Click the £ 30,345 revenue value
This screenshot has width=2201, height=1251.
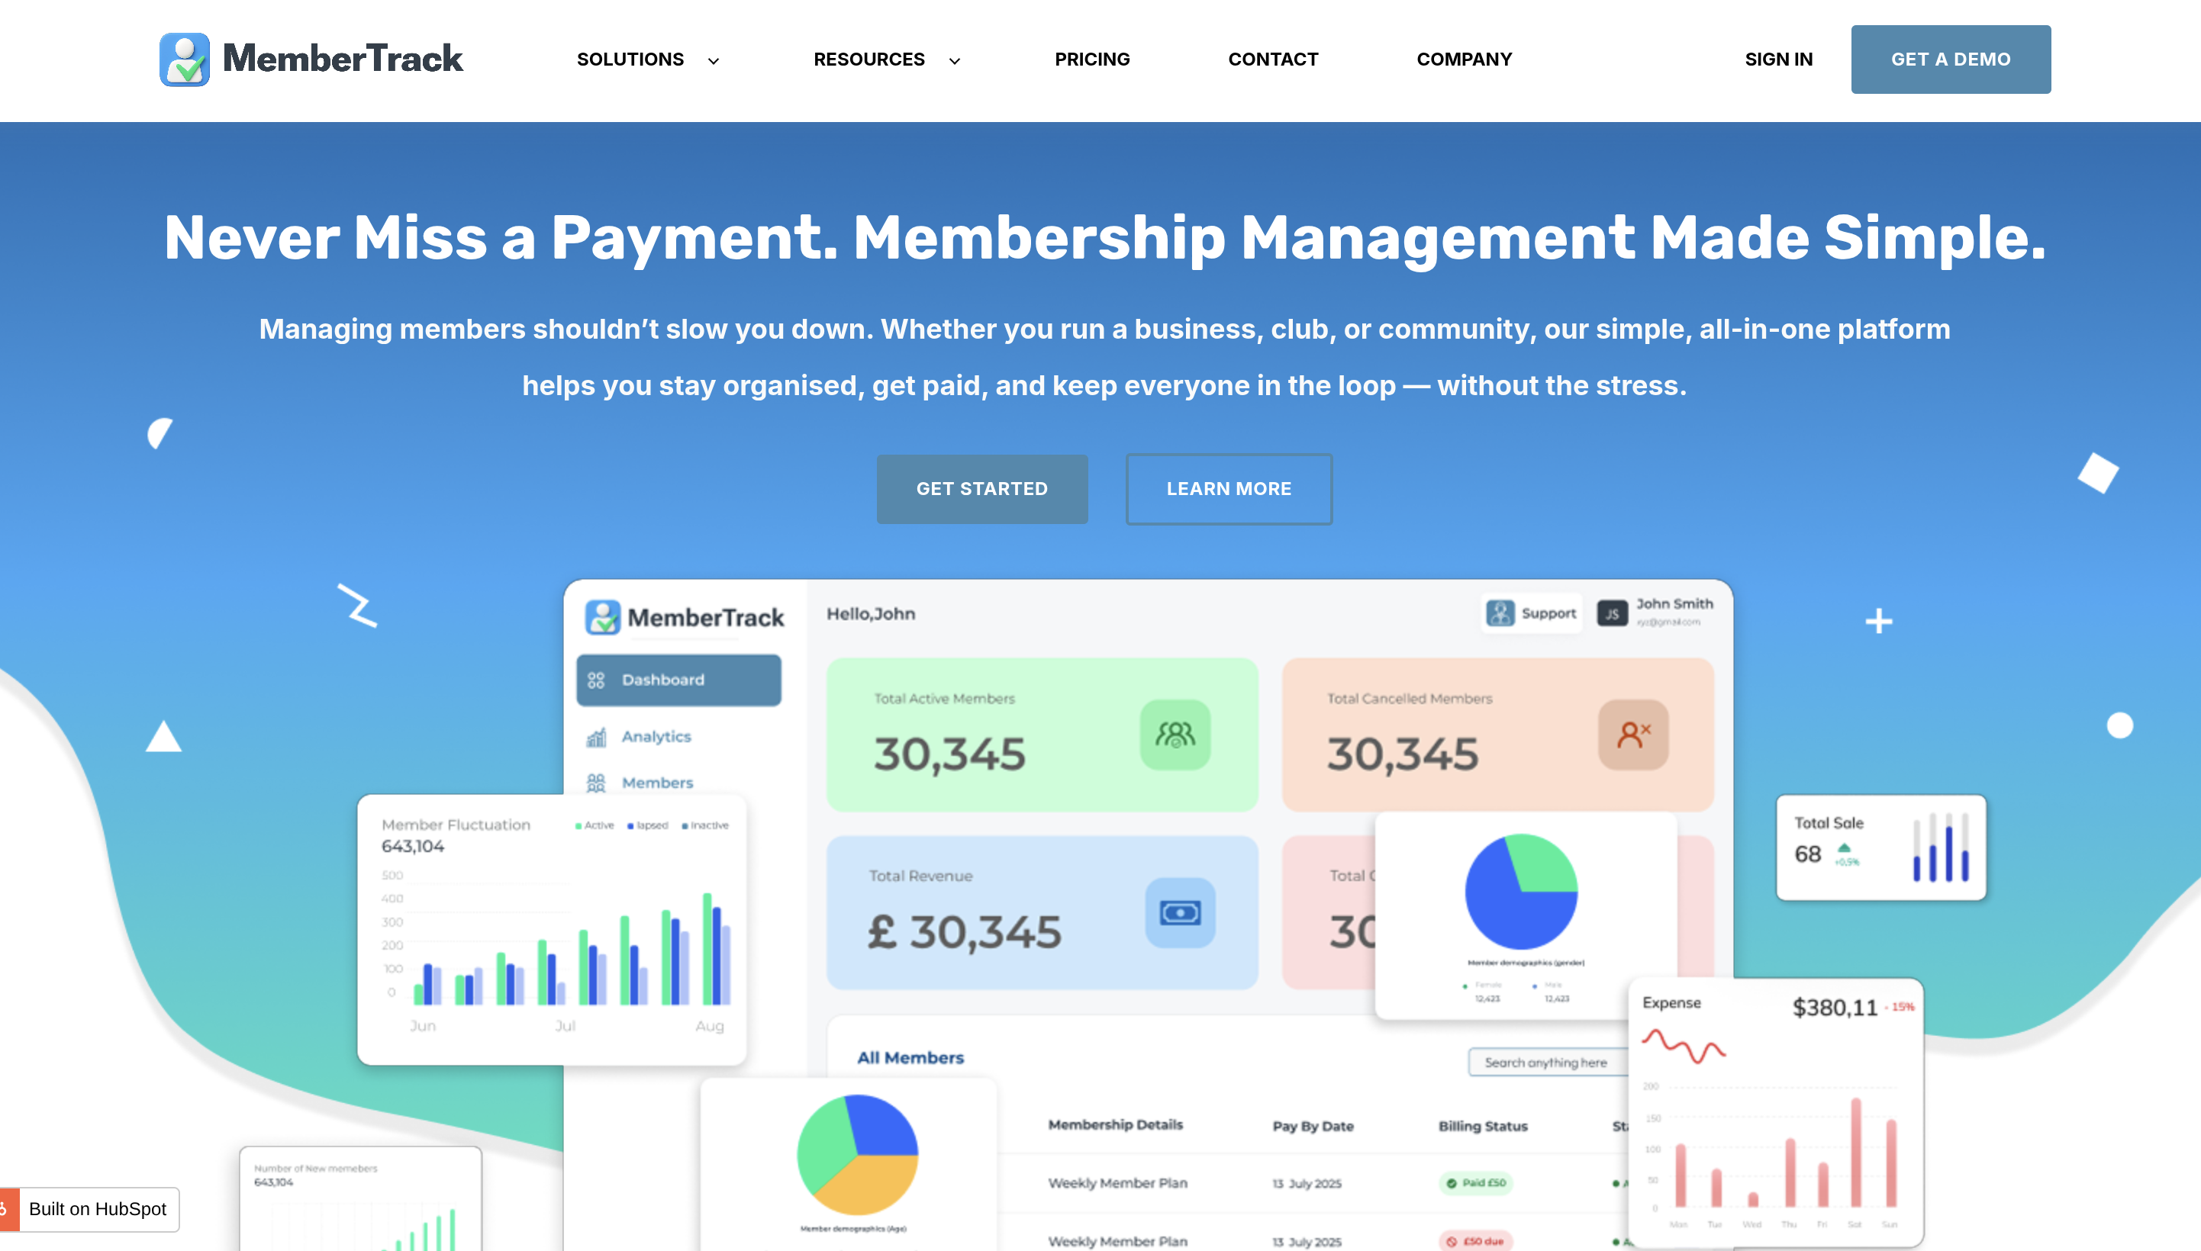[965, 932]
